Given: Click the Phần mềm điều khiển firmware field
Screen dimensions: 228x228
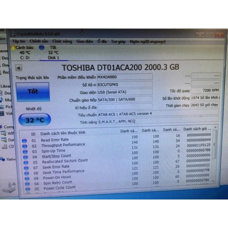Looking at the screenshot, I should pos(124,77).
